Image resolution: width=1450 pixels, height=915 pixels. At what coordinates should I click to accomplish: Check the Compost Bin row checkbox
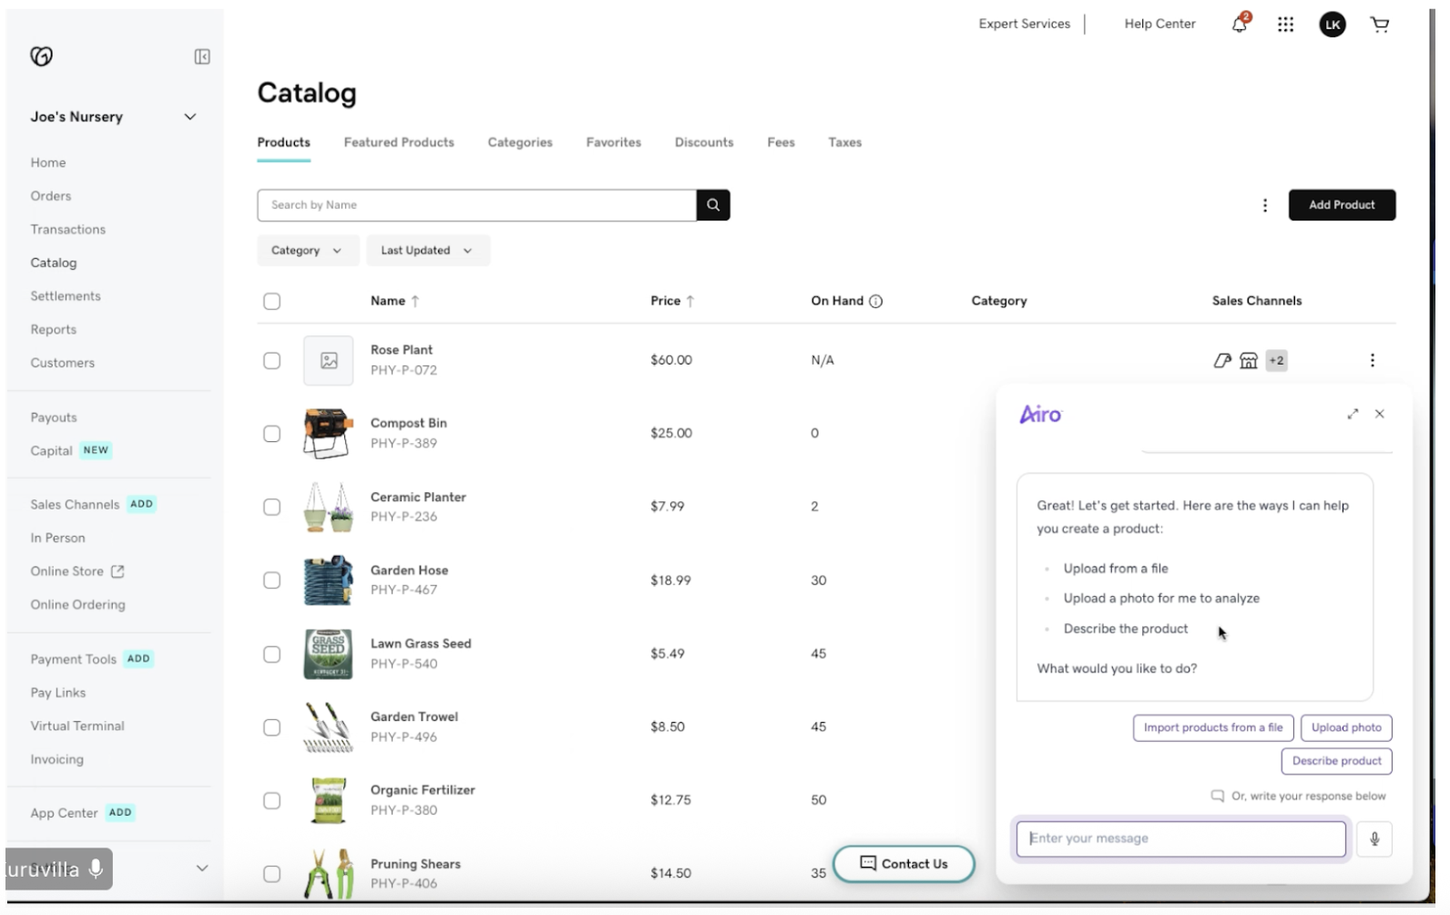[271, 434]
